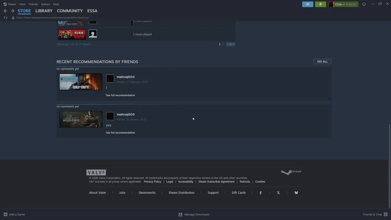The height and width of the screenshot is (220, 391).
Task: Open the View menu
Action: pyautogui.click(x=22, y=4)
